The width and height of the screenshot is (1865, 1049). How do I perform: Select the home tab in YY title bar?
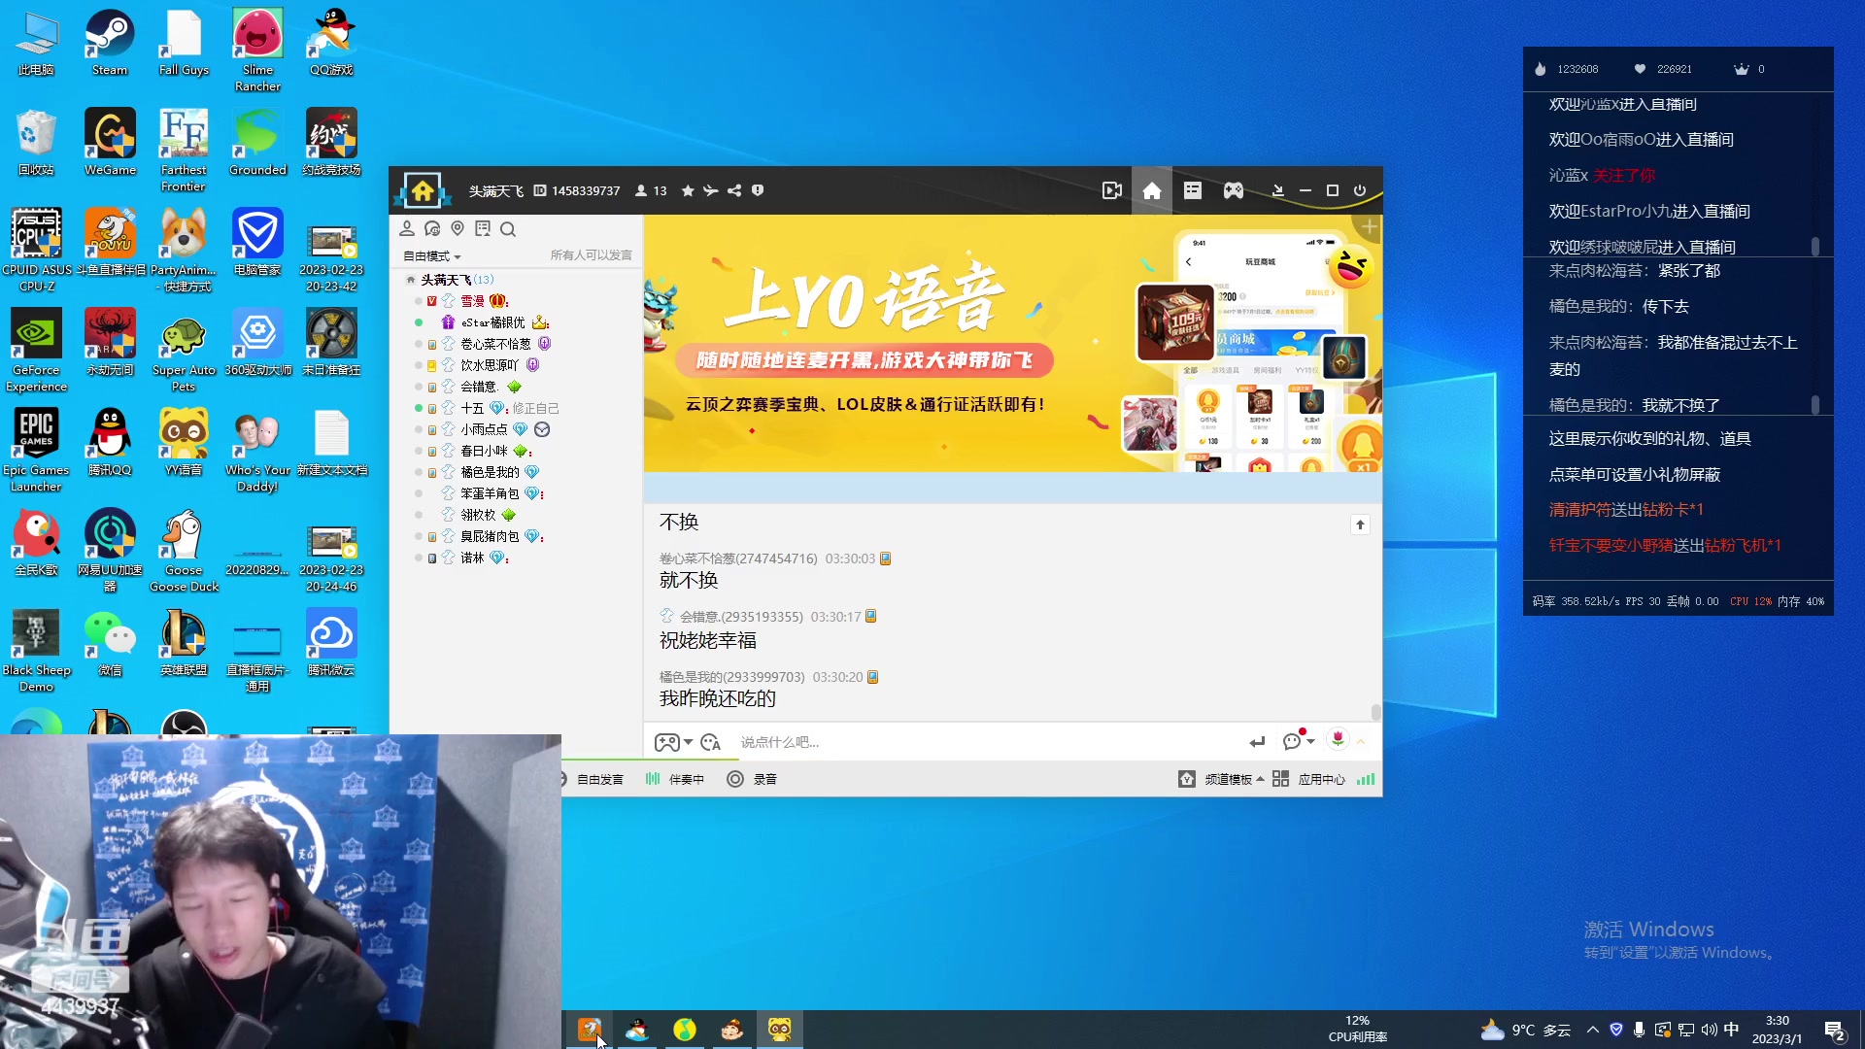(1152, 191)
